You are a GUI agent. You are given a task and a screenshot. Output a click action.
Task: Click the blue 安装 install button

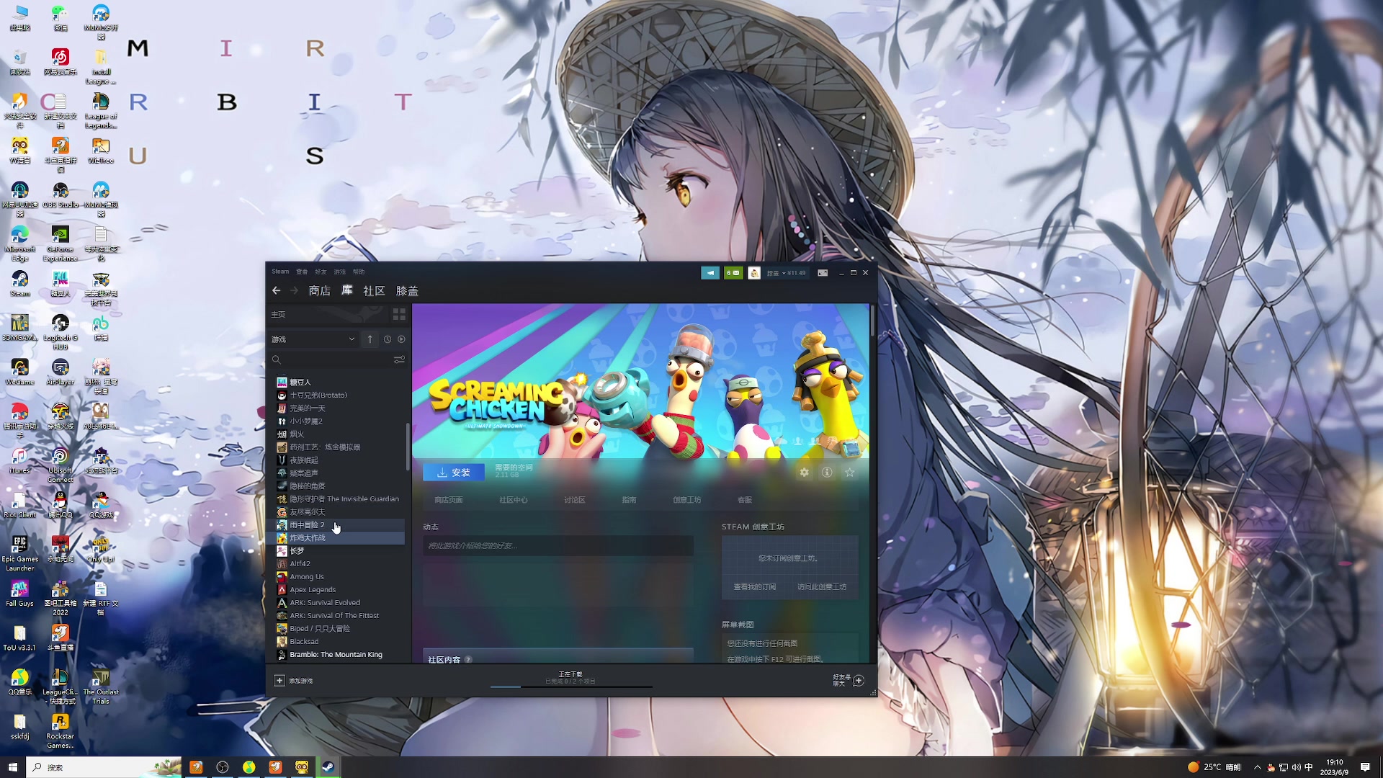453,473
